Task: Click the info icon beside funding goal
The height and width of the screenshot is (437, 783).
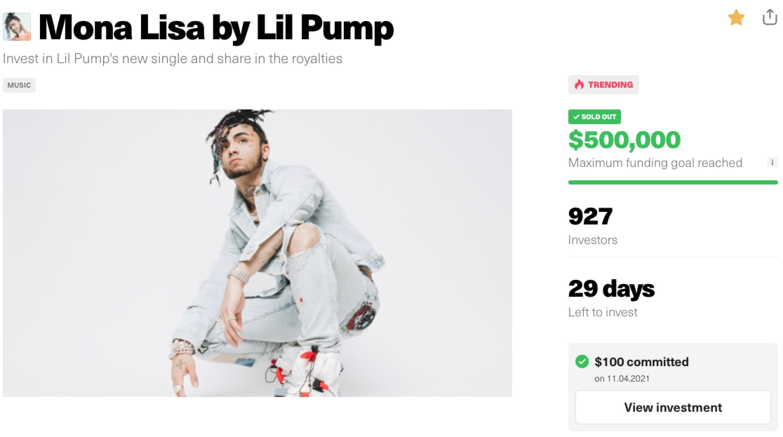Action: click(x=772, y=162)
